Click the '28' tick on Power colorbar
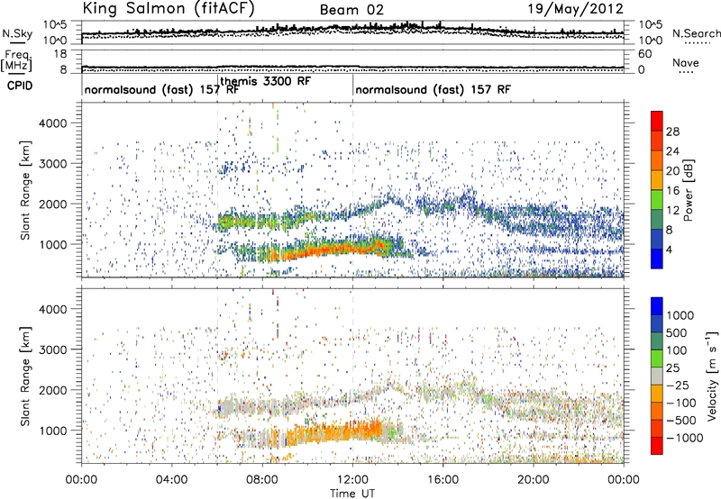This screenshot has width=721, height=499. tap(672, 132)
